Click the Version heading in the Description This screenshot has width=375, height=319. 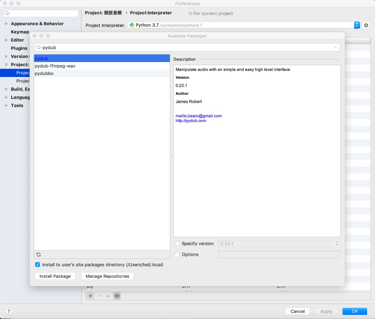pyautogui.click(x=182, y=77)
